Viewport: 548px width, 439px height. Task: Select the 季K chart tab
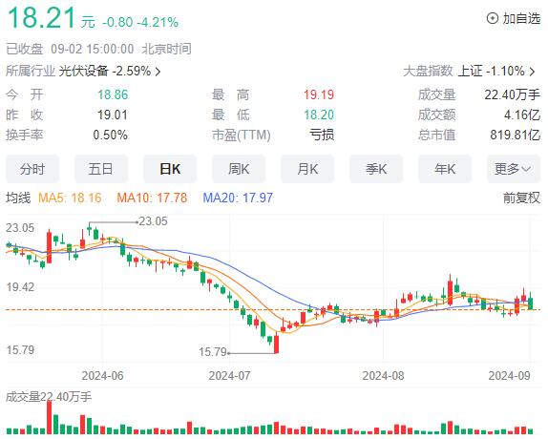pos(376,169)
